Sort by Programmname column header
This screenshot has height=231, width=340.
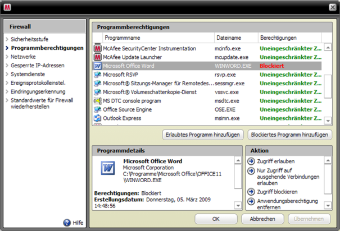[x=158, y=38]
